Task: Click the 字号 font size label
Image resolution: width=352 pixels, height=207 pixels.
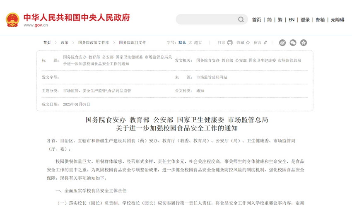Action: 171,43
